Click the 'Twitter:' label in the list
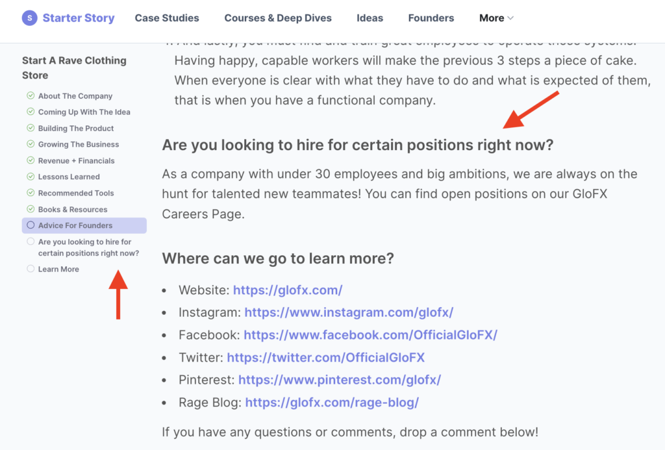Viewport: 665px width, 450px height. [x=201, y=358]
